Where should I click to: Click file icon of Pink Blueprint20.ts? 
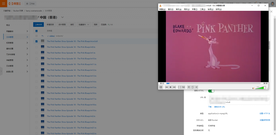42,122
